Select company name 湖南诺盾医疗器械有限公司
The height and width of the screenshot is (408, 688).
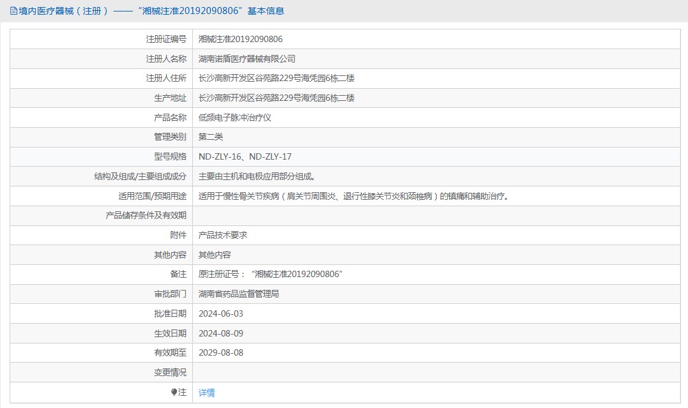(247, 59)
